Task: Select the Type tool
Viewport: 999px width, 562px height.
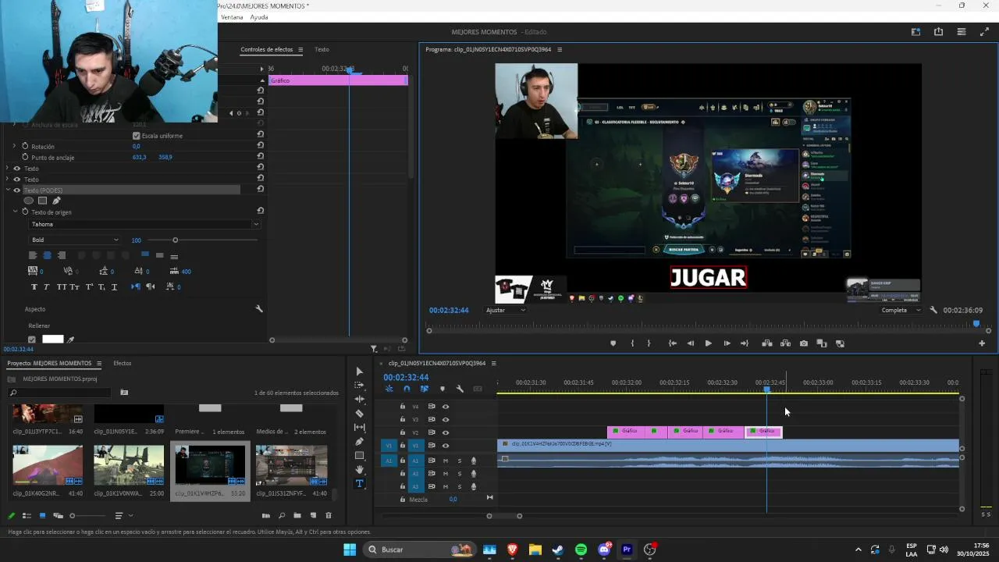Action: (x=359, y=484)
